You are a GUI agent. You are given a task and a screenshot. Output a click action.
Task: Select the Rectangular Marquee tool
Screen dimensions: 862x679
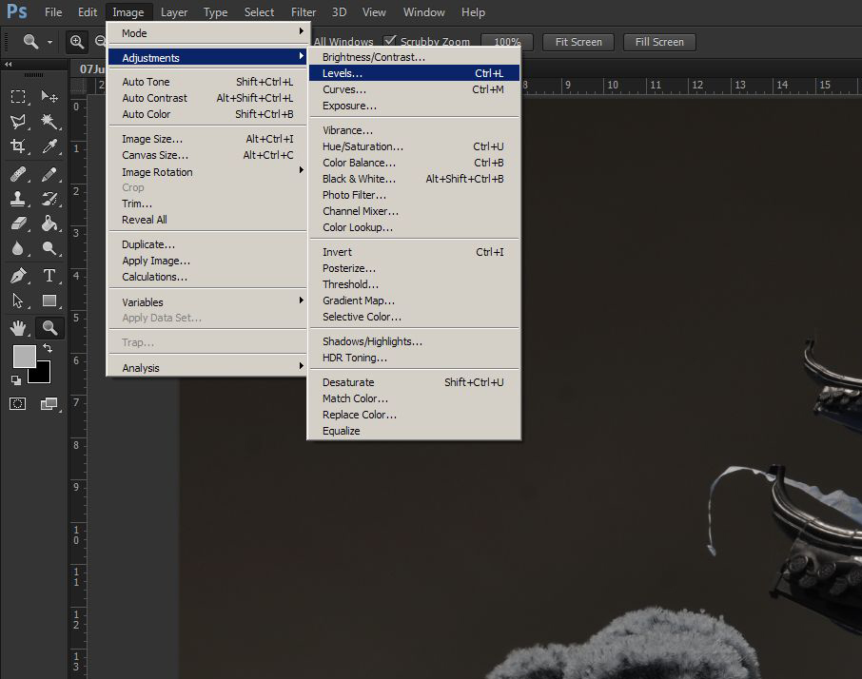click(18, 97)
